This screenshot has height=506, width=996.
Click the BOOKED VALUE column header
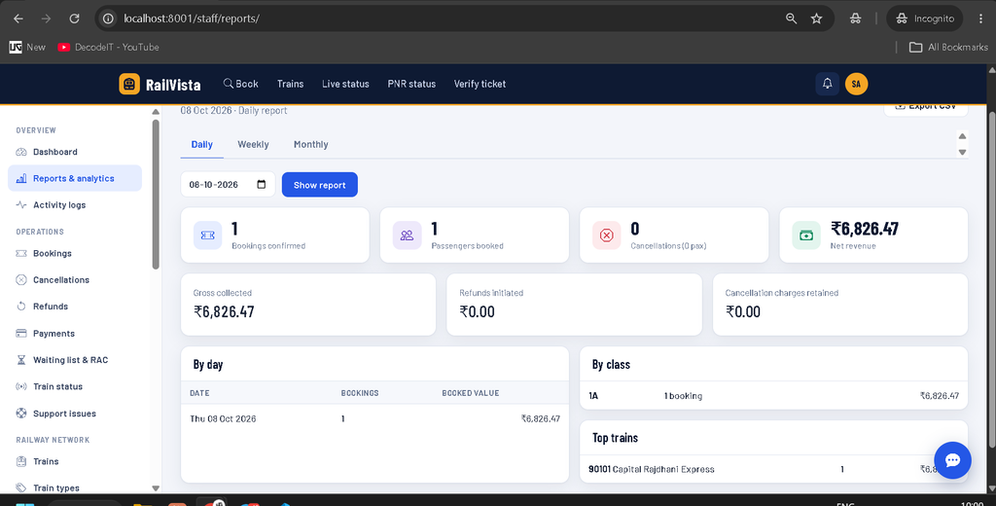click(x=470, y=393)
